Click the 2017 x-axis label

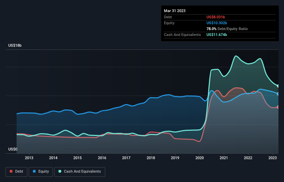[x=126, y=158]
